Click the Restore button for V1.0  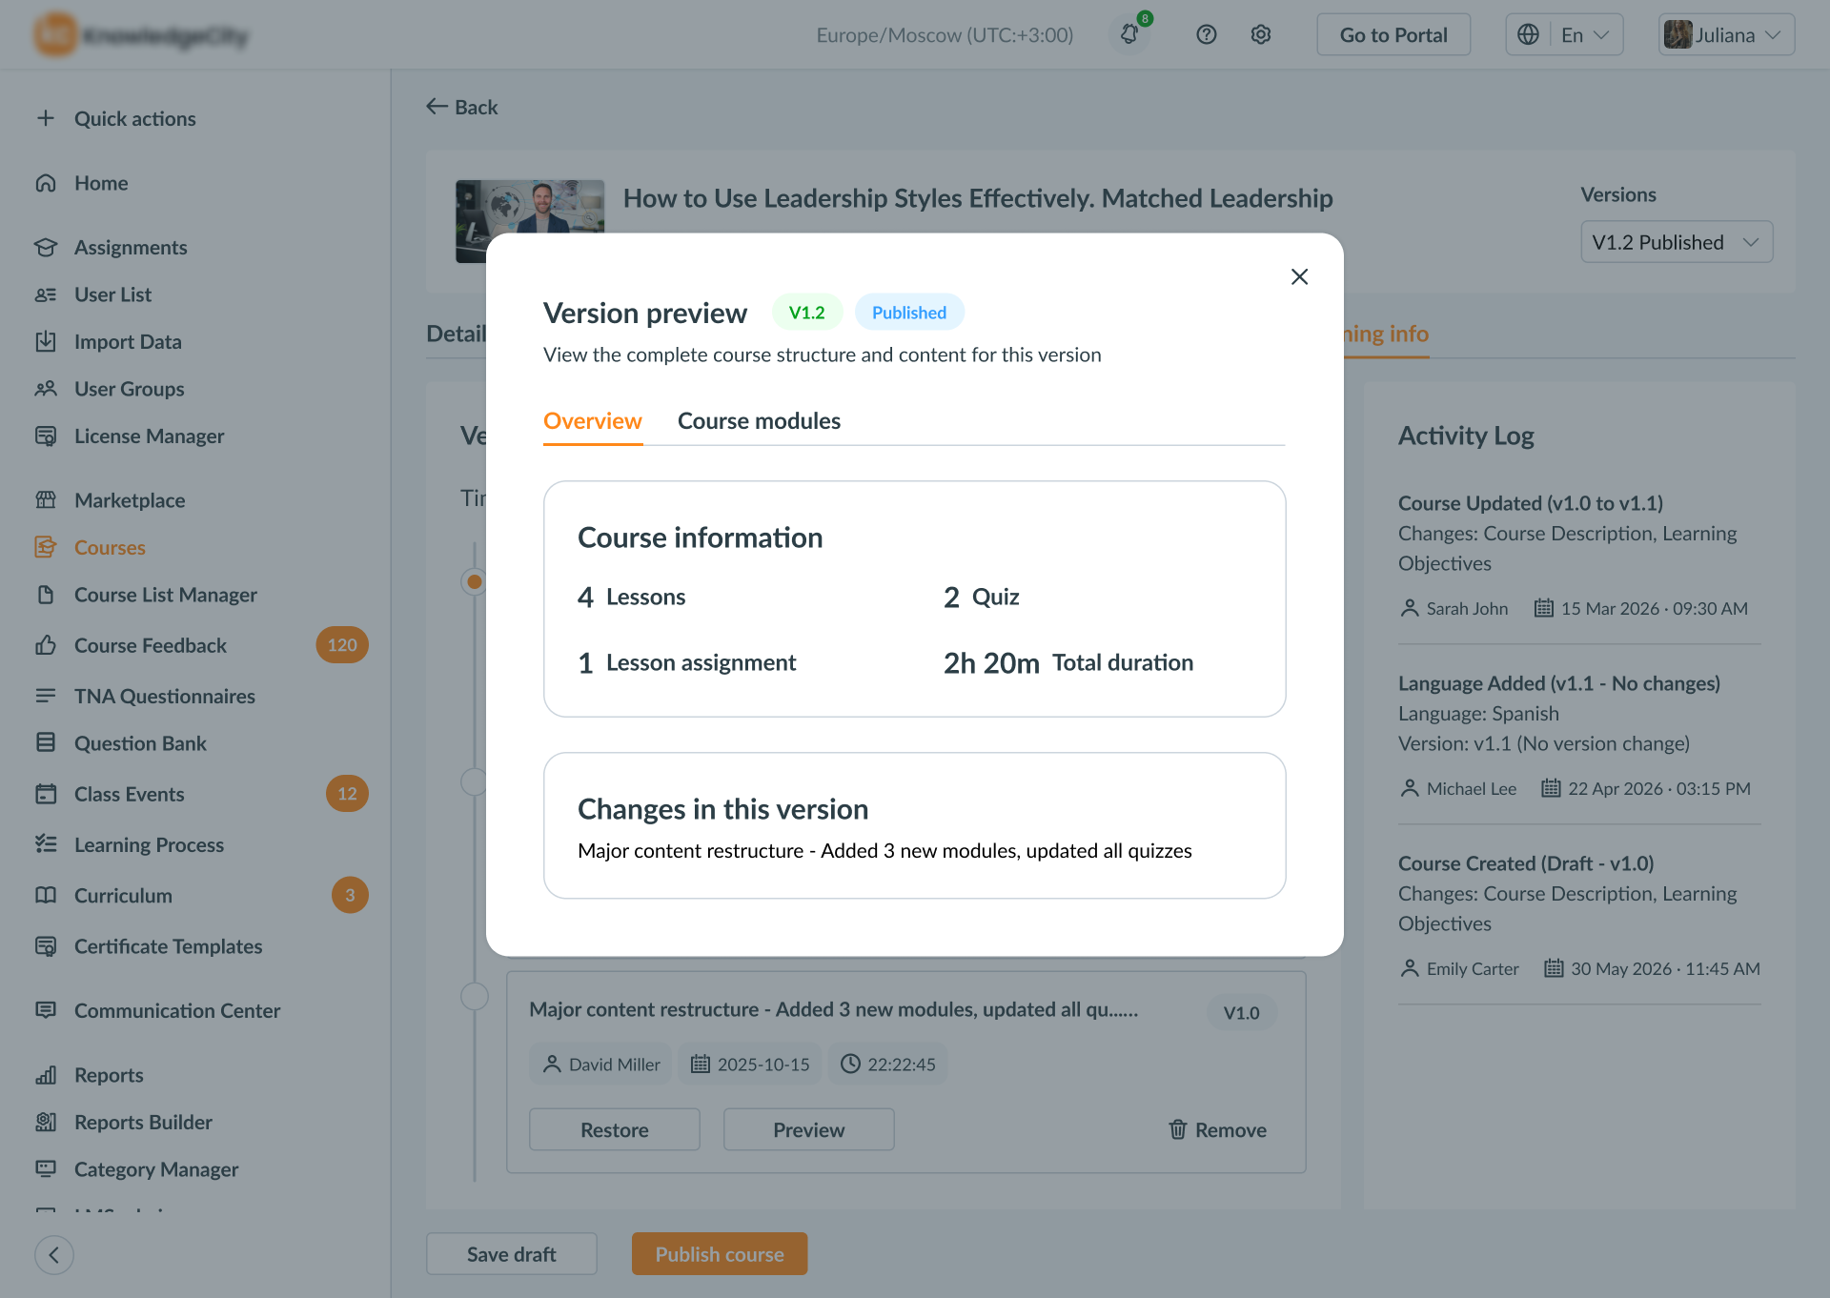tap(615, 1129)
